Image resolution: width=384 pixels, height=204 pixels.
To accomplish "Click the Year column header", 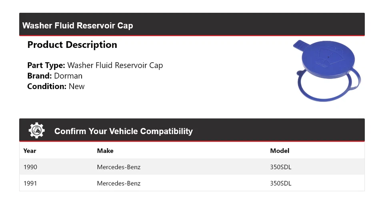I will coord(30,151).
